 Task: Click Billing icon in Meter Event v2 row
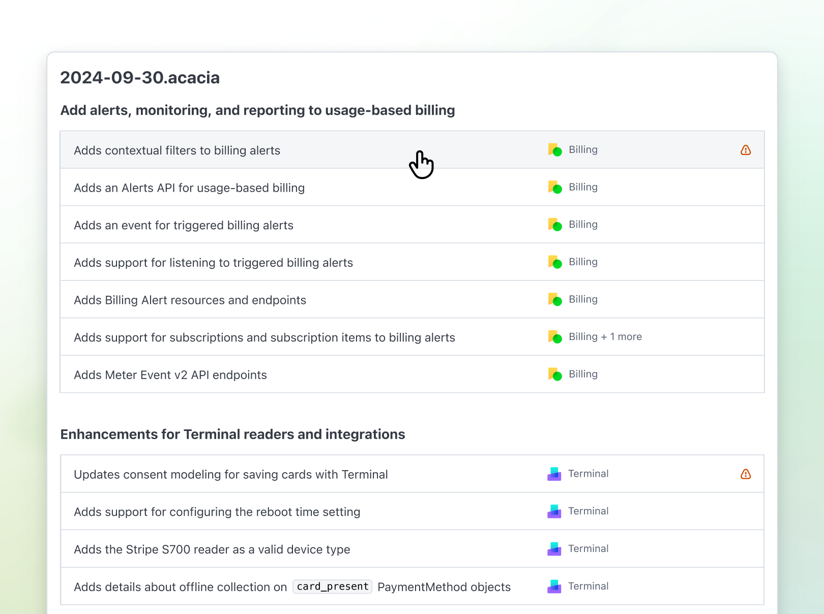click(555, 375)
